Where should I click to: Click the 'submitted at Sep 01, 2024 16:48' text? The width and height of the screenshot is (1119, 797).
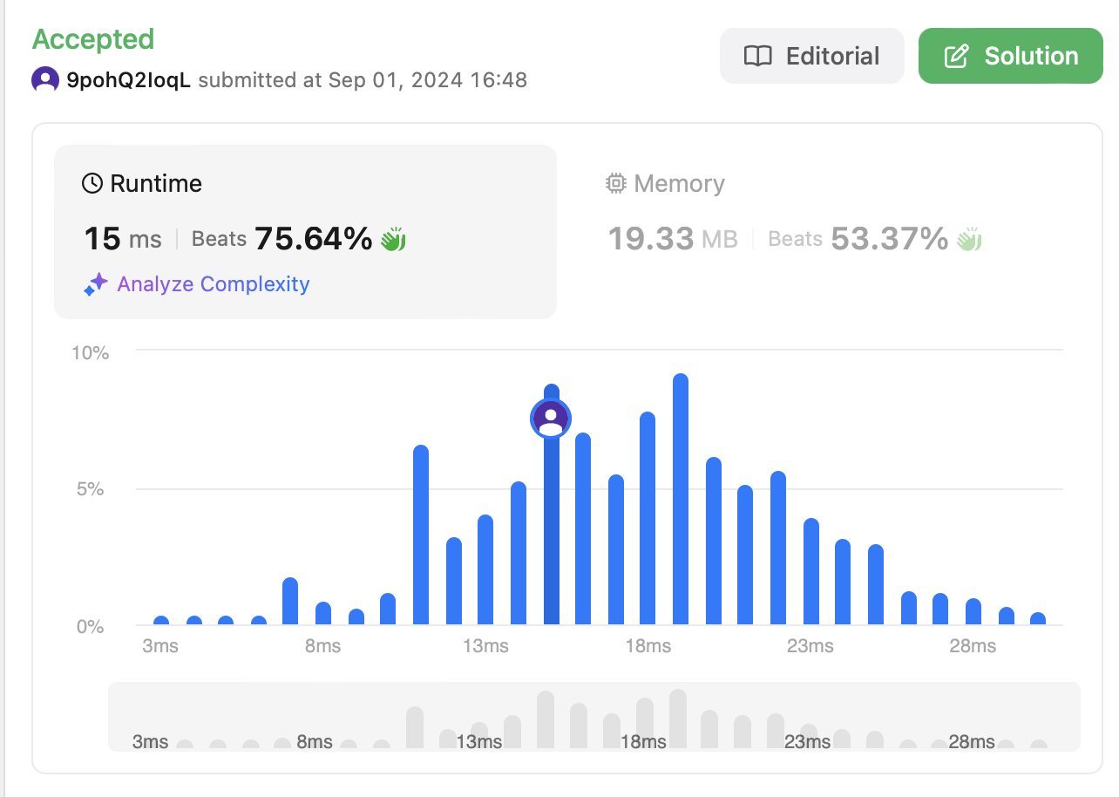pos(363,80)
